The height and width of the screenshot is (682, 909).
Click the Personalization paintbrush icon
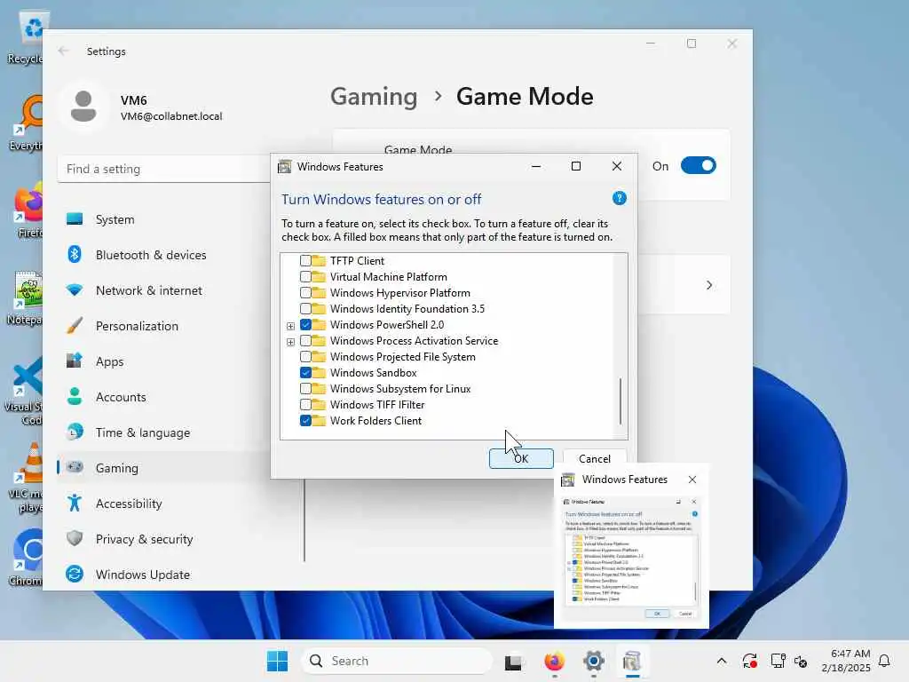coord(75,325)
